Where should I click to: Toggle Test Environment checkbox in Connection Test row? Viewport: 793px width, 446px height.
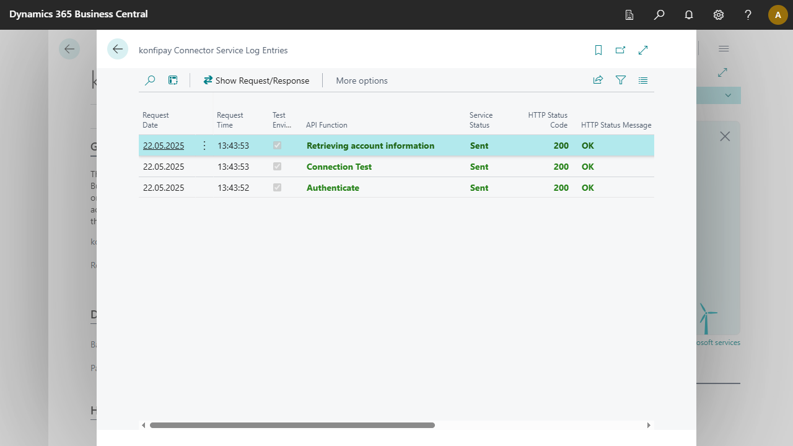pos(277,167)
